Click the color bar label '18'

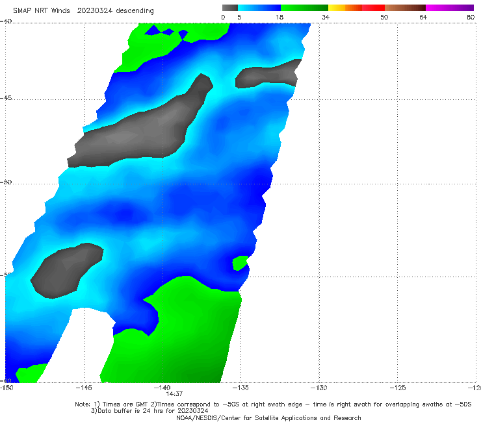pyautogui.click(x=279, y=18)
